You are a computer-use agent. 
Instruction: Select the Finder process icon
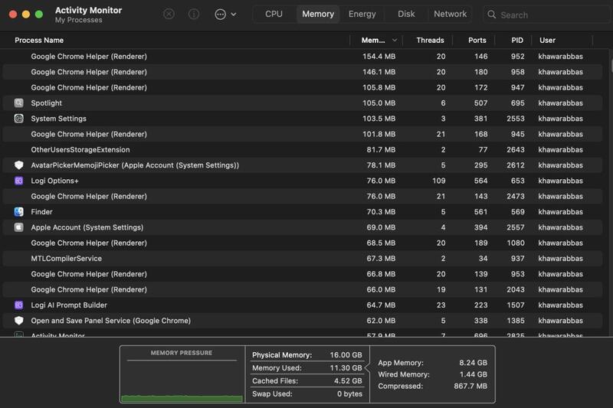[x=19, y=212]
